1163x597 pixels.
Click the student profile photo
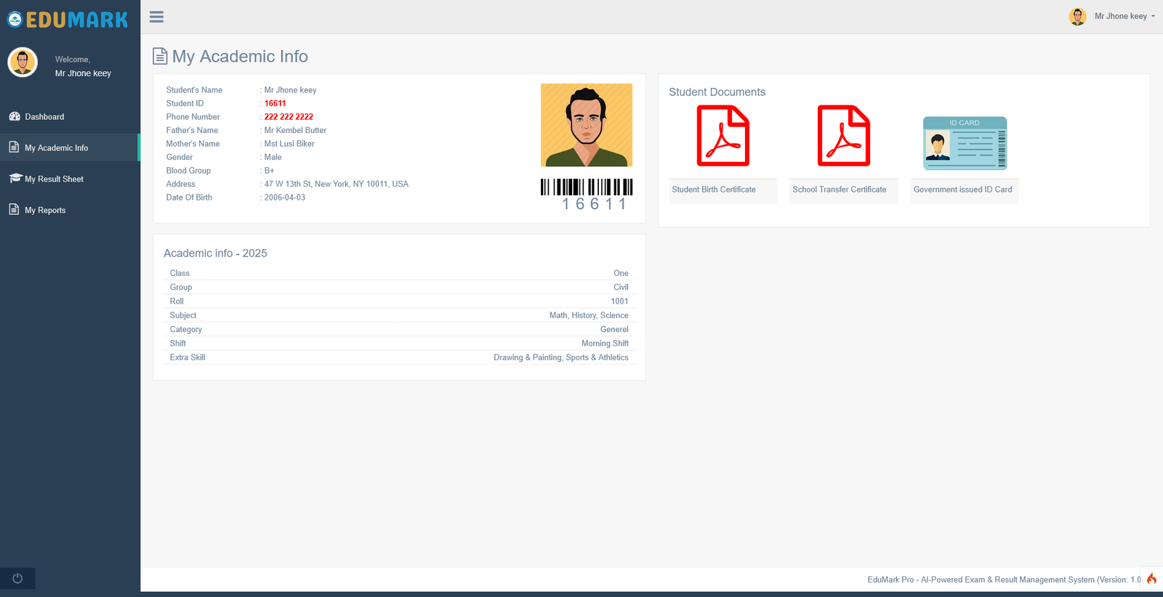pyautogui.click(x=587, y=125)
